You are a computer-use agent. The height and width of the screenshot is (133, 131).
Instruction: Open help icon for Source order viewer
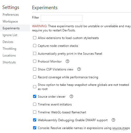pos(71,96)
